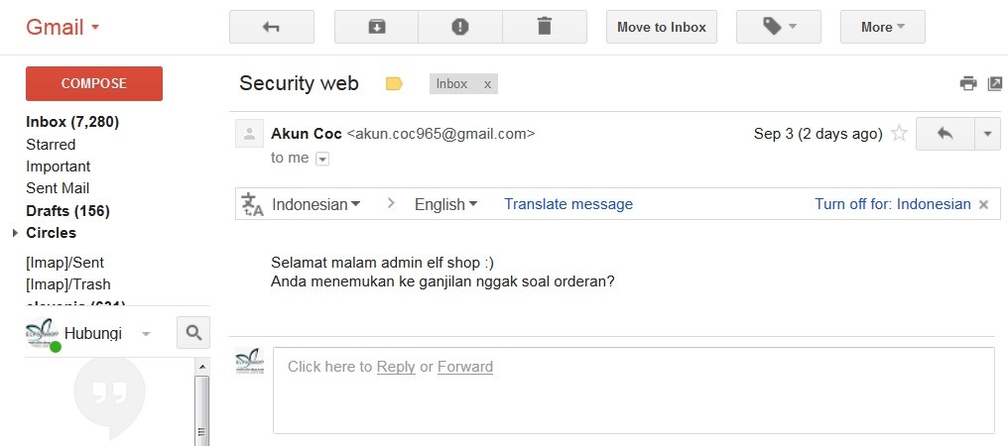
Task: Expand the Circles label group
Action: [15, 233]
